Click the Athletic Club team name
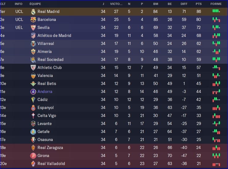This screenshot has height=169, width=228. coord(50,67)
